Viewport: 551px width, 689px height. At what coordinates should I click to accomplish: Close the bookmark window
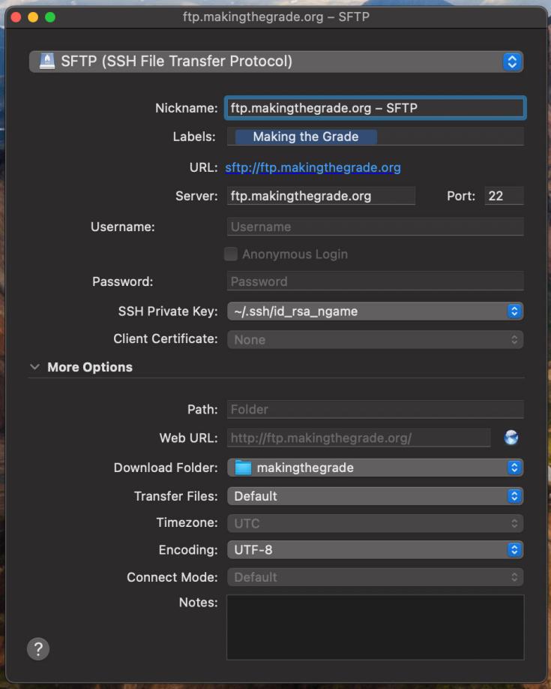(16, 17)
